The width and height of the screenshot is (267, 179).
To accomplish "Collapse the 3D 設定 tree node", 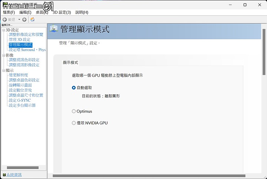I will (x=4, y=30).
